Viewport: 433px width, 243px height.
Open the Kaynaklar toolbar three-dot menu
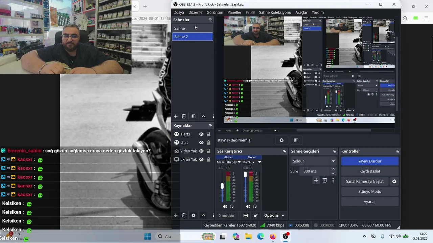point(213,215)
